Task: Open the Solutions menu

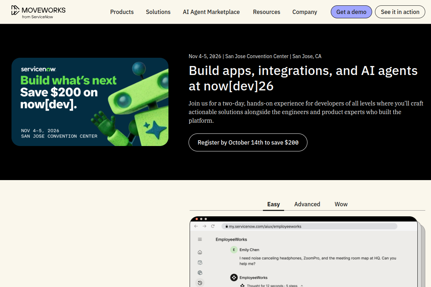Action: 158,12
